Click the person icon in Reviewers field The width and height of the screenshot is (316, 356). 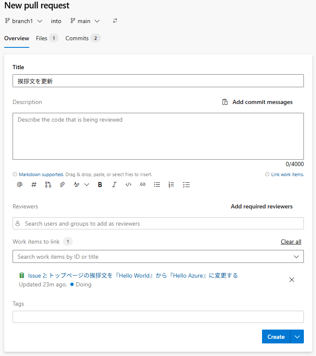click(x=18, y=223)
